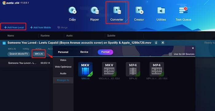
Task: Remove the Someone You Loved source file
Action: tap(163, 43)
